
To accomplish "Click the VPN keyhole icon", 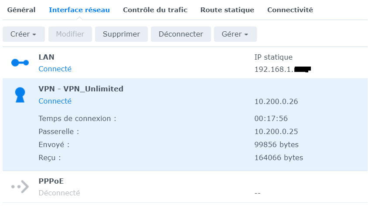I will coord(20,95).
